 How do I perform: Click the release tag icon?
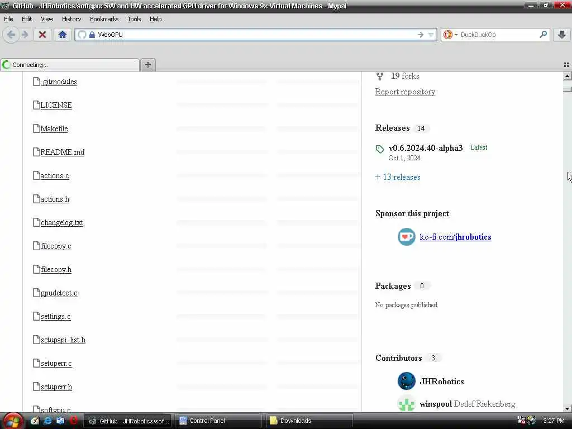coord(380,149)
